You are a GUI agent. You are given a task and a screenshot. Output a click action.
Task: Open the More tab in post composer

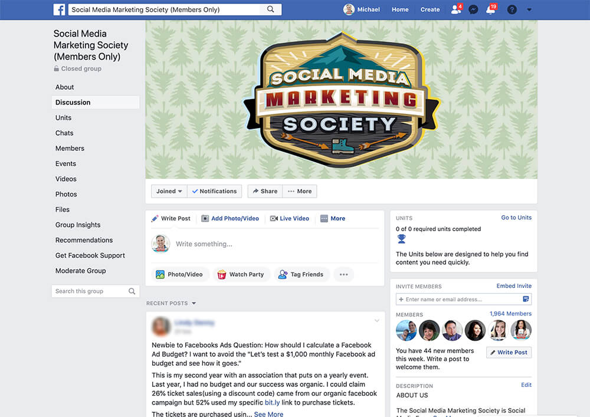pyautogui.click(x=333, y=218)
